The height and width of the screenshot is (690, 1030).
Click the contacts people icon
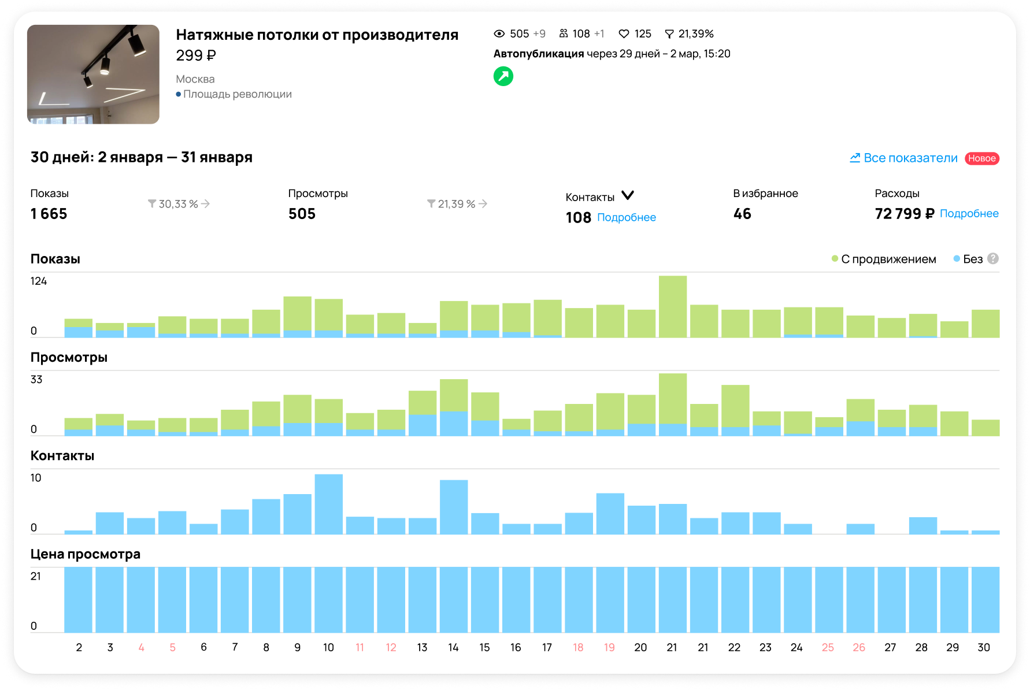tap(563, 34)
